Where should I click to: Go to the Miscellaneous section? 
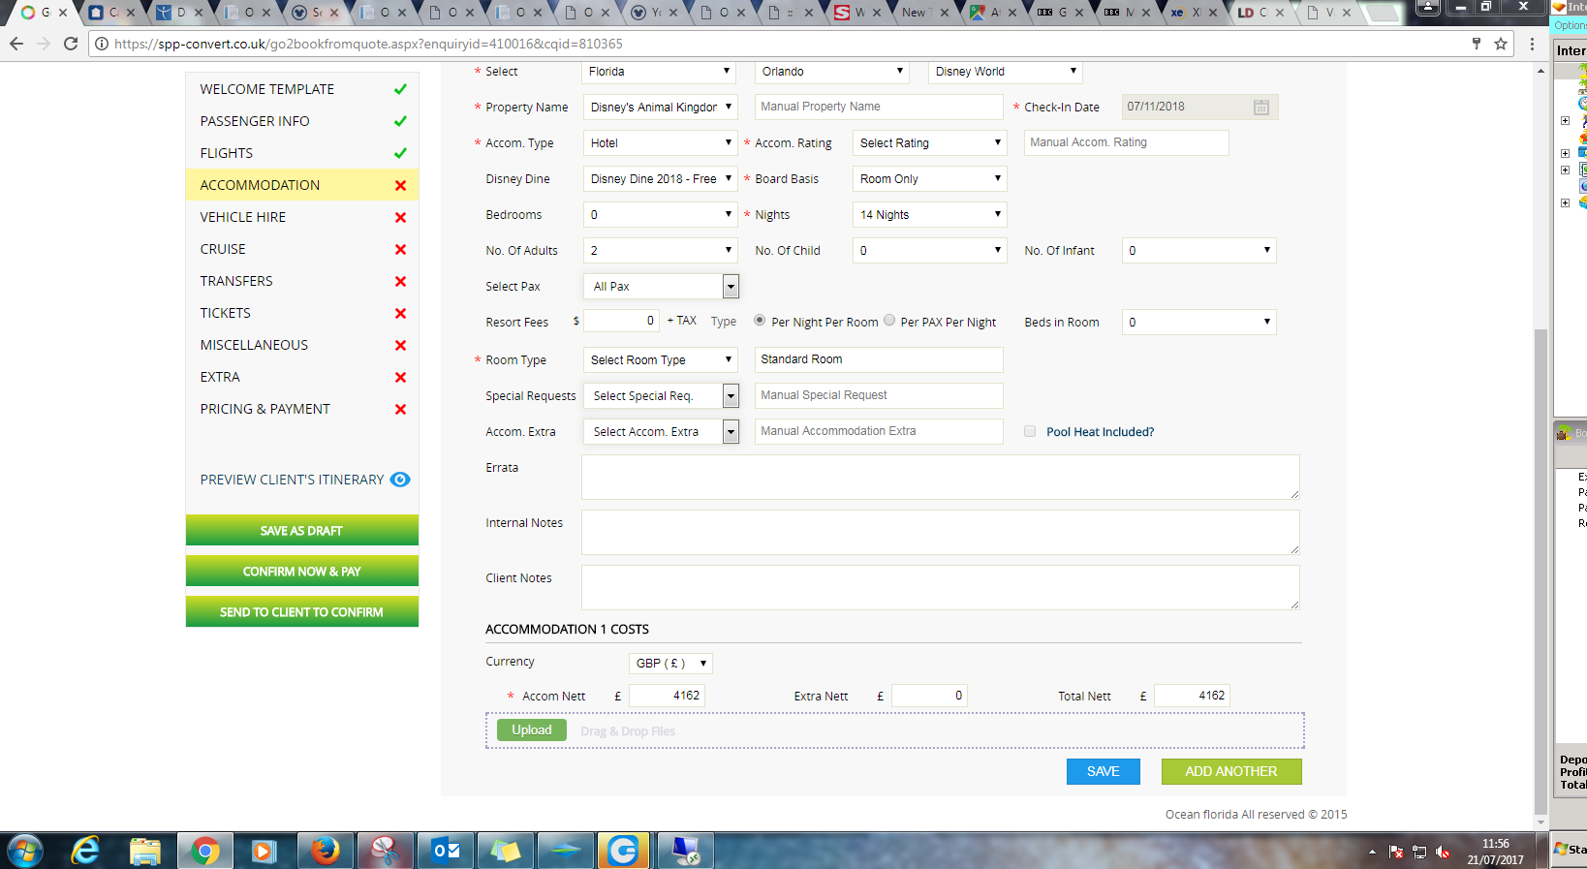click(x=302, y=345)
